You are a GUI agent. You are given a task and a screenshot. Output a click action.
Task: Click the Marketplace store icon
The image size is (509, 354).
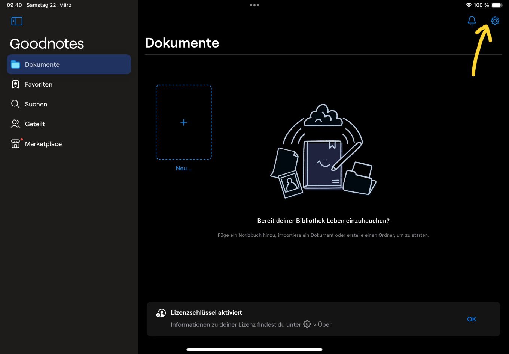[15, 144]
